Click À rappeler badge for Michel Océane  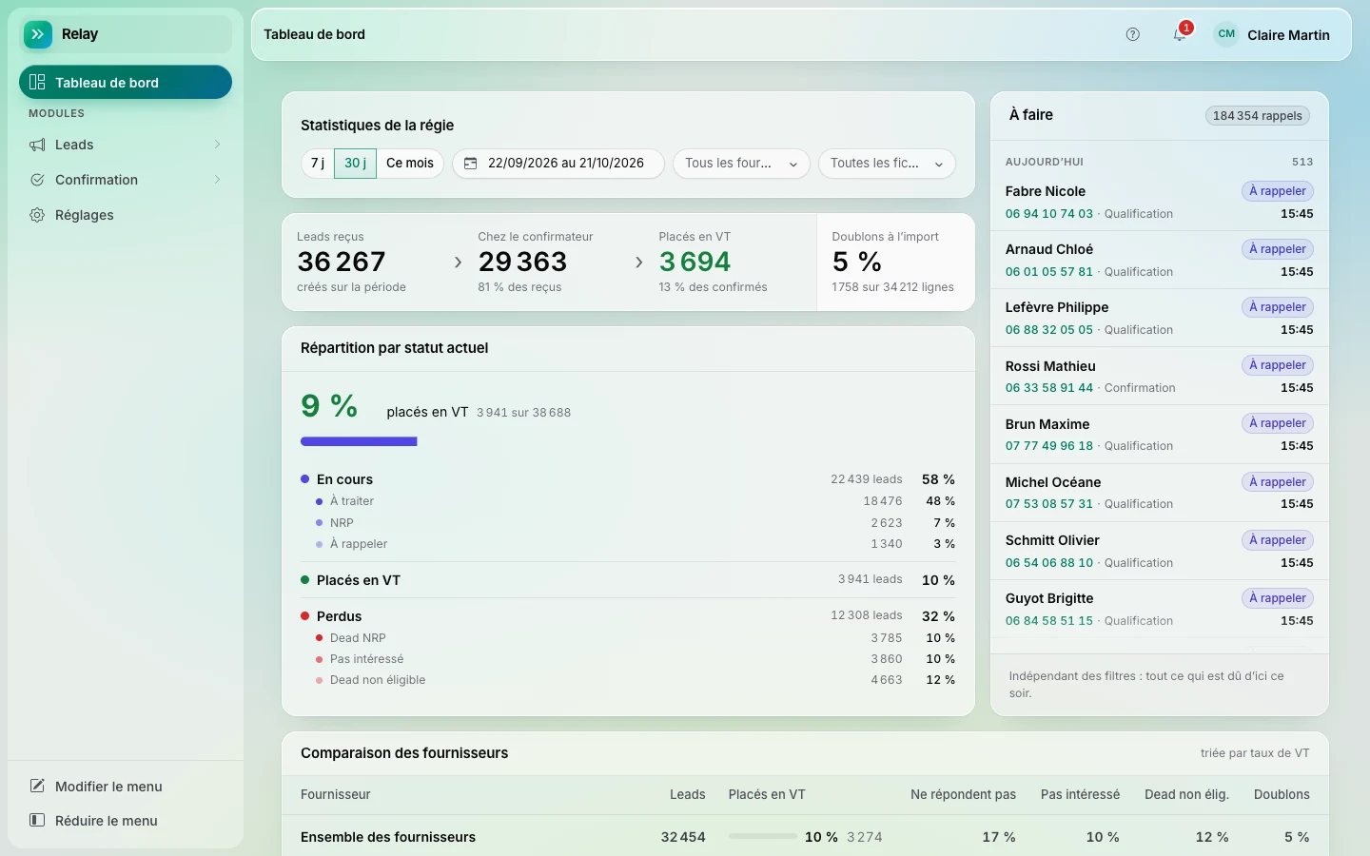click(1278, 482)
